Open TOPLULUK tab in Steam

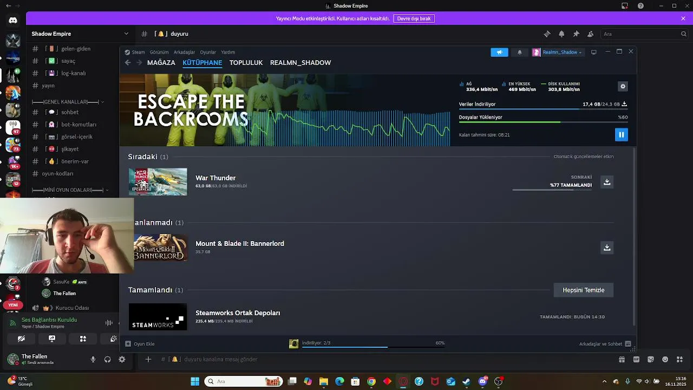[246, 63]
